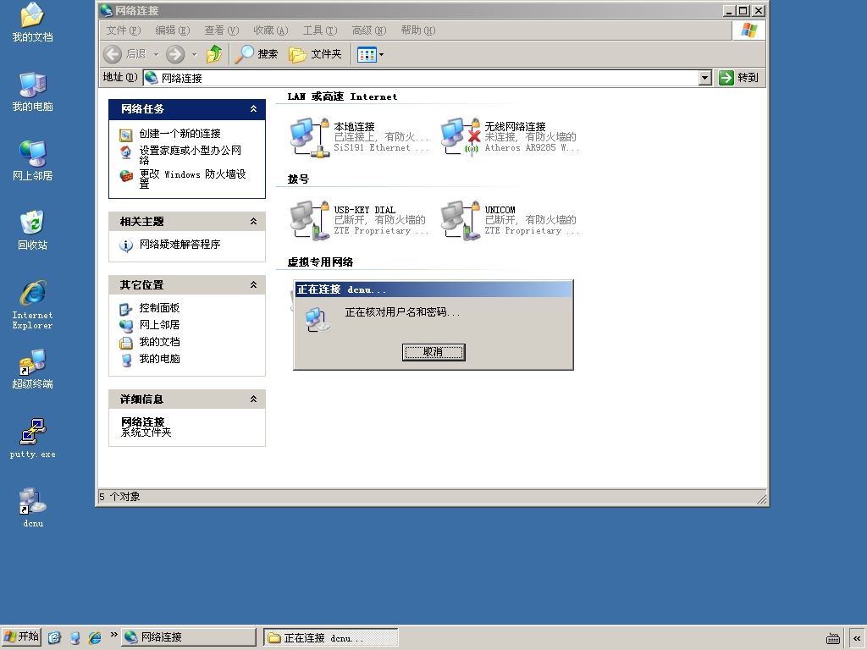867x650 pixels.
Task: Click the first quick launch icon beside Start
Action: tap(54, 637)
